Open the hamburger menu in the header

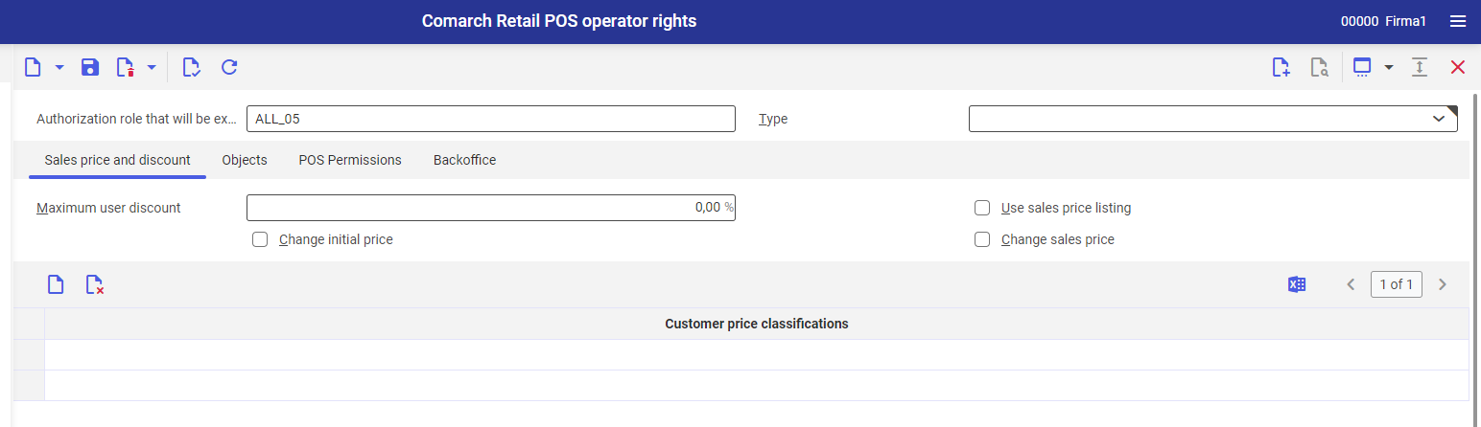1458,21
